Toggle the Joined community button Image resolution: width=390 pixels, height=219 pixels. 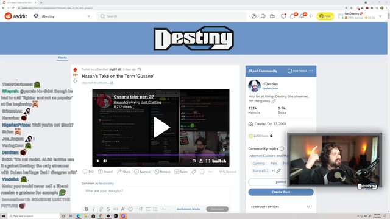coord(281,182)
